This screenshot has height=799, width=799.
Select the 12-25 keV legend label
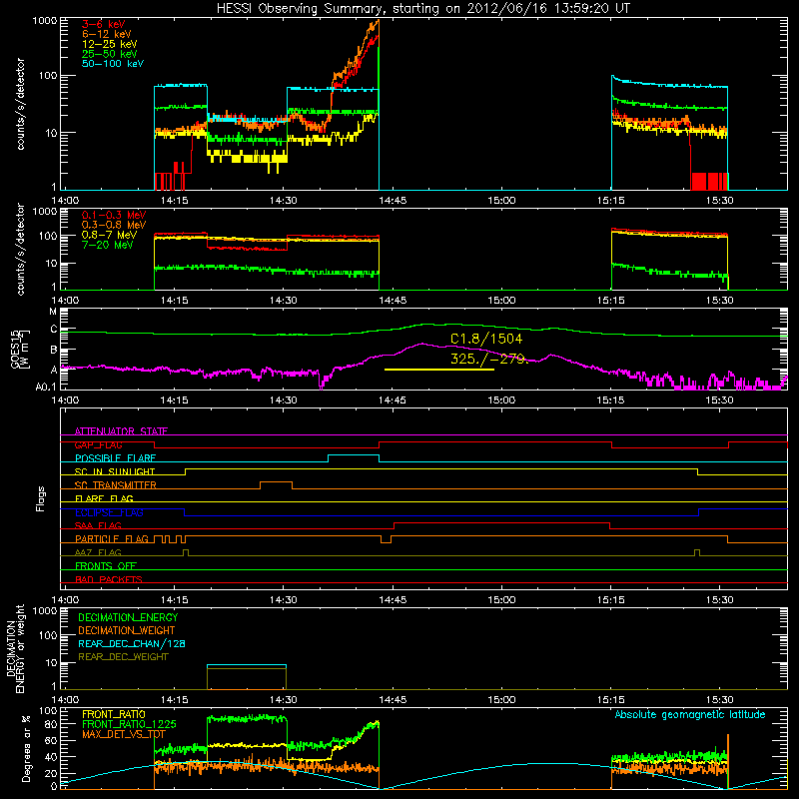[110, 44]
